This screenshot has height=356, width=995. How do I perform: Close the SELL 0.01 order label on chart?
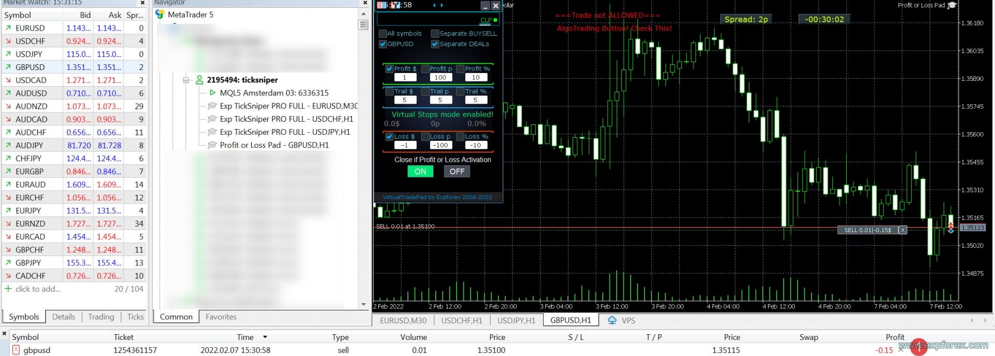[902, 230]
